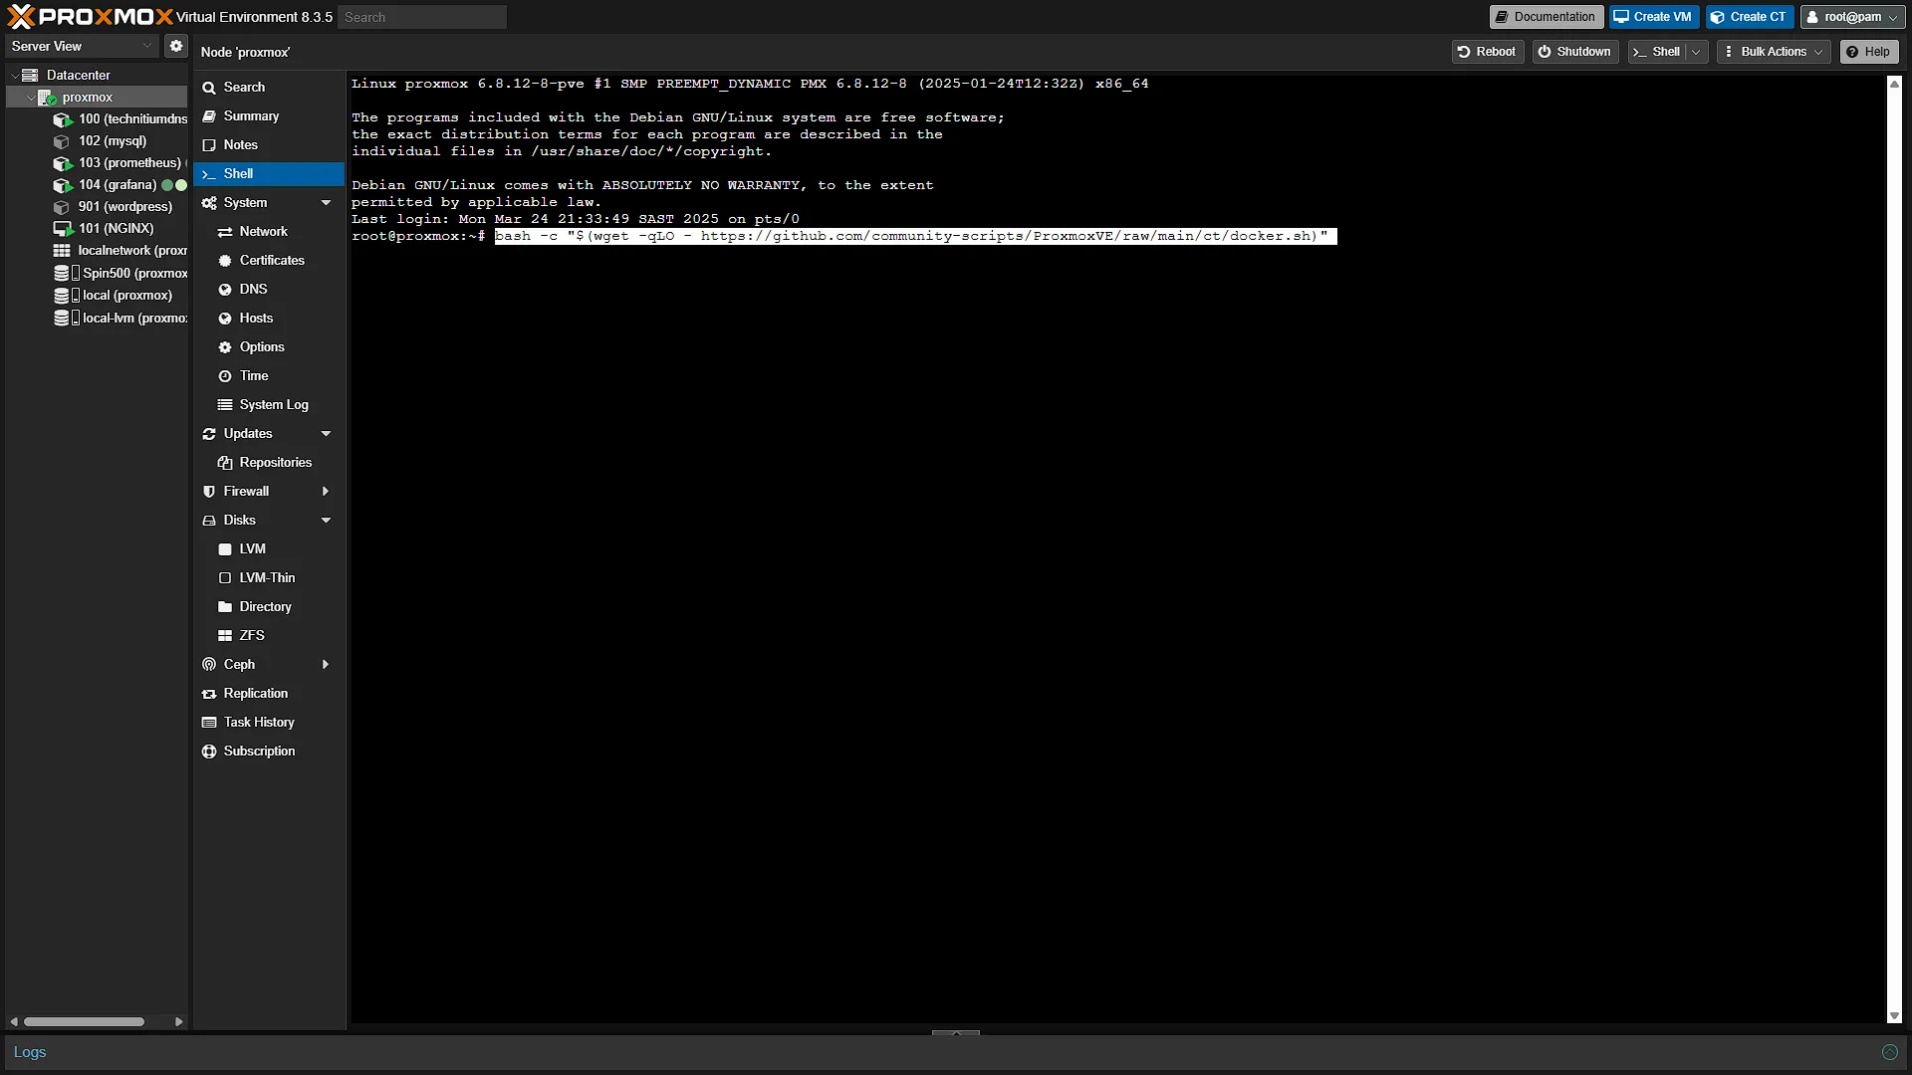Expand the Ceph submenu arrow

click(x=326, y=665)
